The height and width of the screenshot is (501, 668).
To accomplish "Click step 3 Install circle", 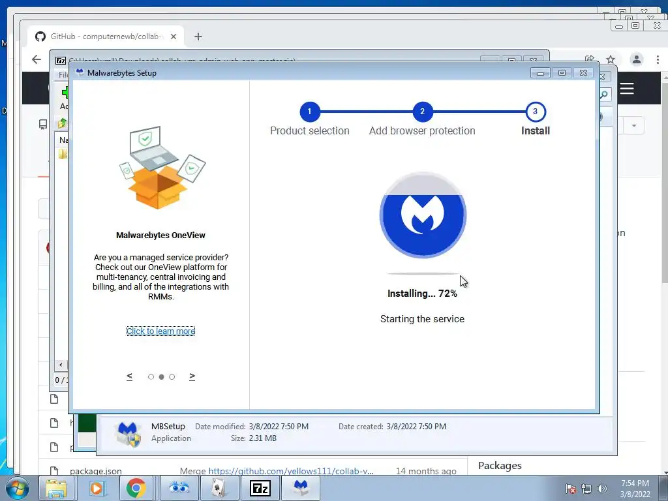I will (x=535, y=112).
